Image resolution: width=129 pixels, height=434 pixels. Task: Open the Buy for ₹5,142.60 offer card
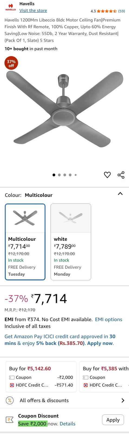tap(41, 376)
